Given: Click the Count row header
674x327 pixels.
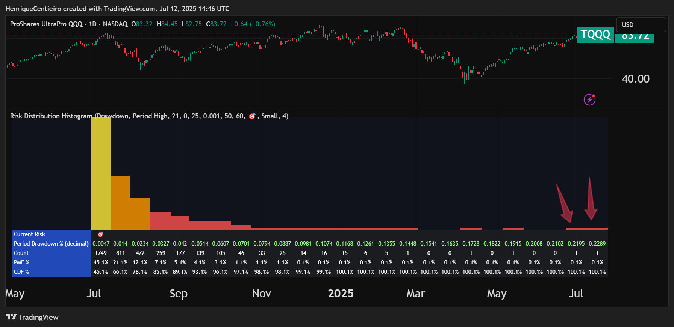Looking at the screenshot, I should click(21, 253).
